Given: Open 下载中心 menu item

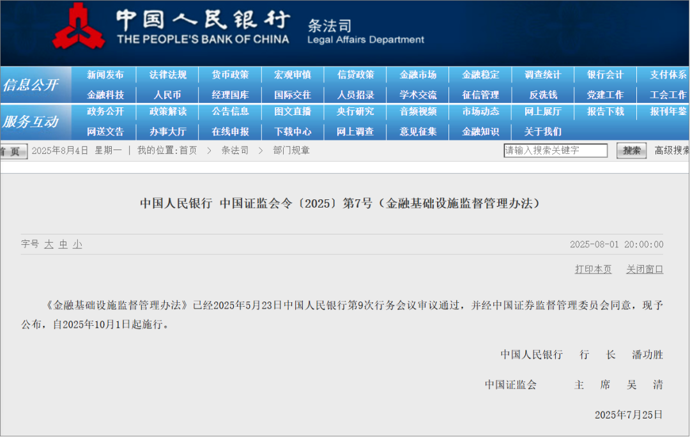Looking at the screenshot, I should click(293, 132).
